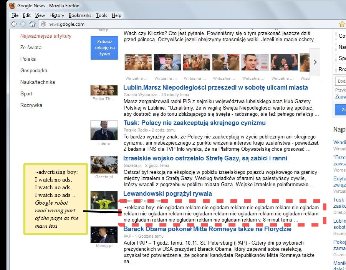Click the Lewandowski yellow jersey thumbnail
This screenshot has width=346, height=270.
[104, 200]
